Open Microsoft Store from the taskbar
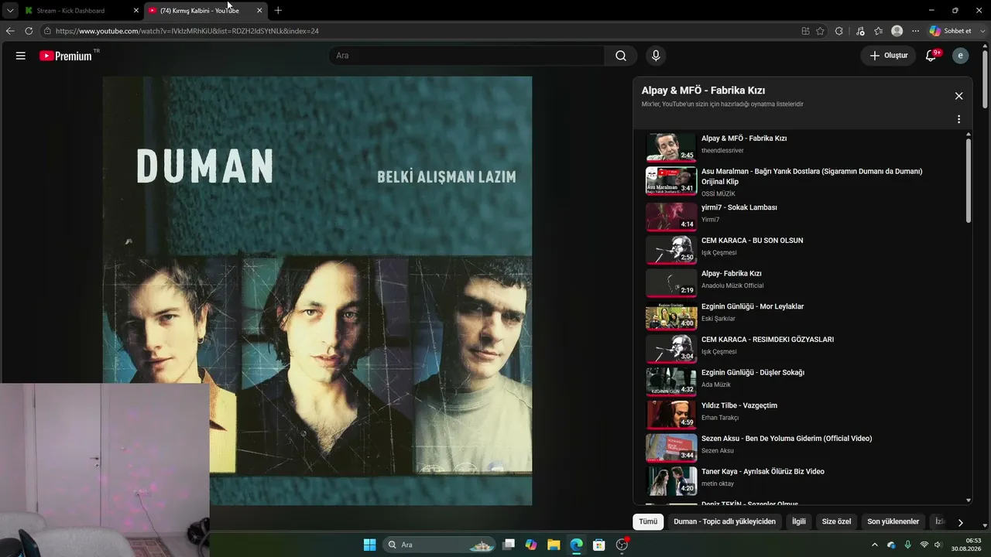The width and height of the screenshot is (991, 557). 598,545
